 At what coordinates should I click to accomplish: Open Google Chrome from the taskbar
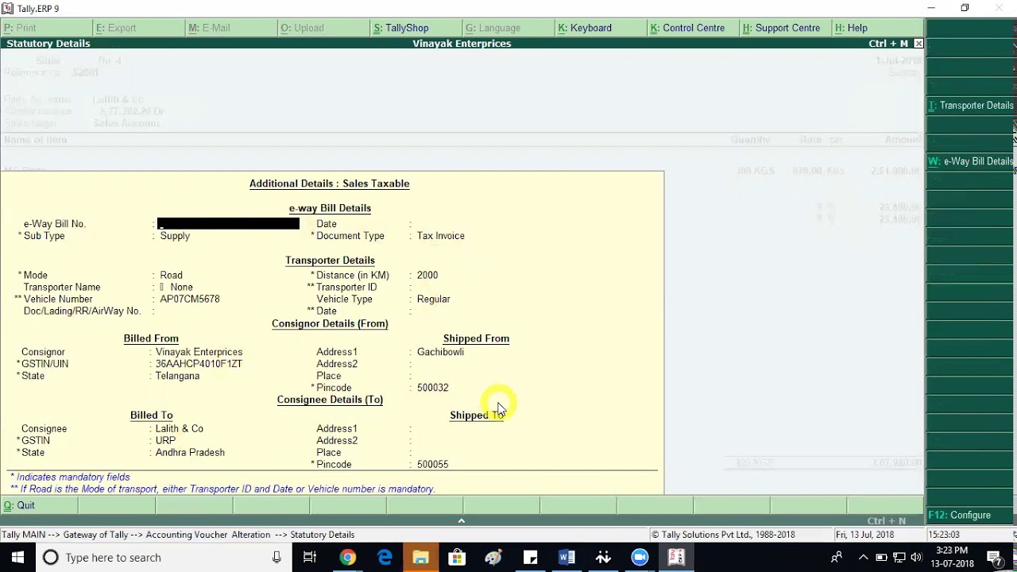[347, 558]
